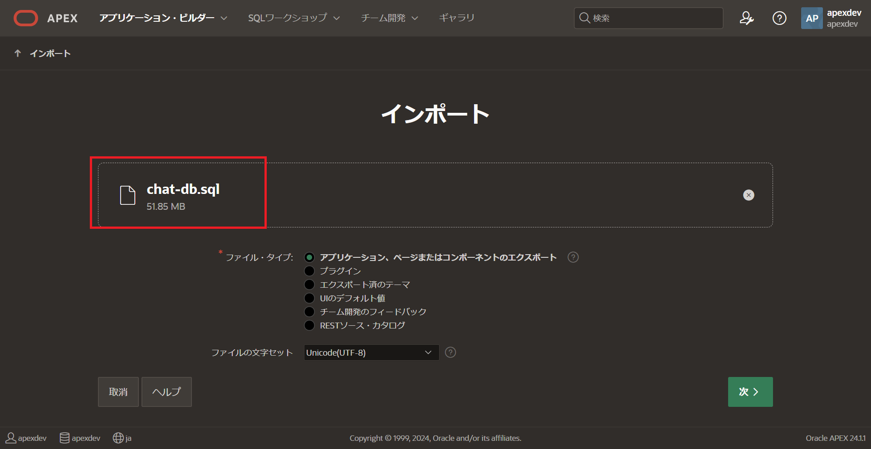Screen dimensions: 871x449
Task: Click the chat-db.sql file name
Action: 183,189
